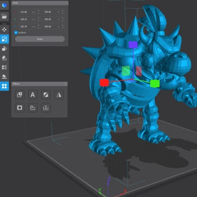197x197 pixels.
Task: Uncheck the Uniform scaling checkbox
Action: (x=16, y=33)
